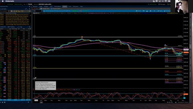Sort watchlist by Bid column
This screenshot has height=109, width=193.
(24, 29)
